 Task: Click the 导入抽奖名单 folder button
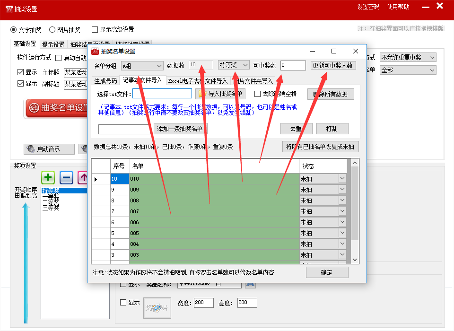[221, 94]
